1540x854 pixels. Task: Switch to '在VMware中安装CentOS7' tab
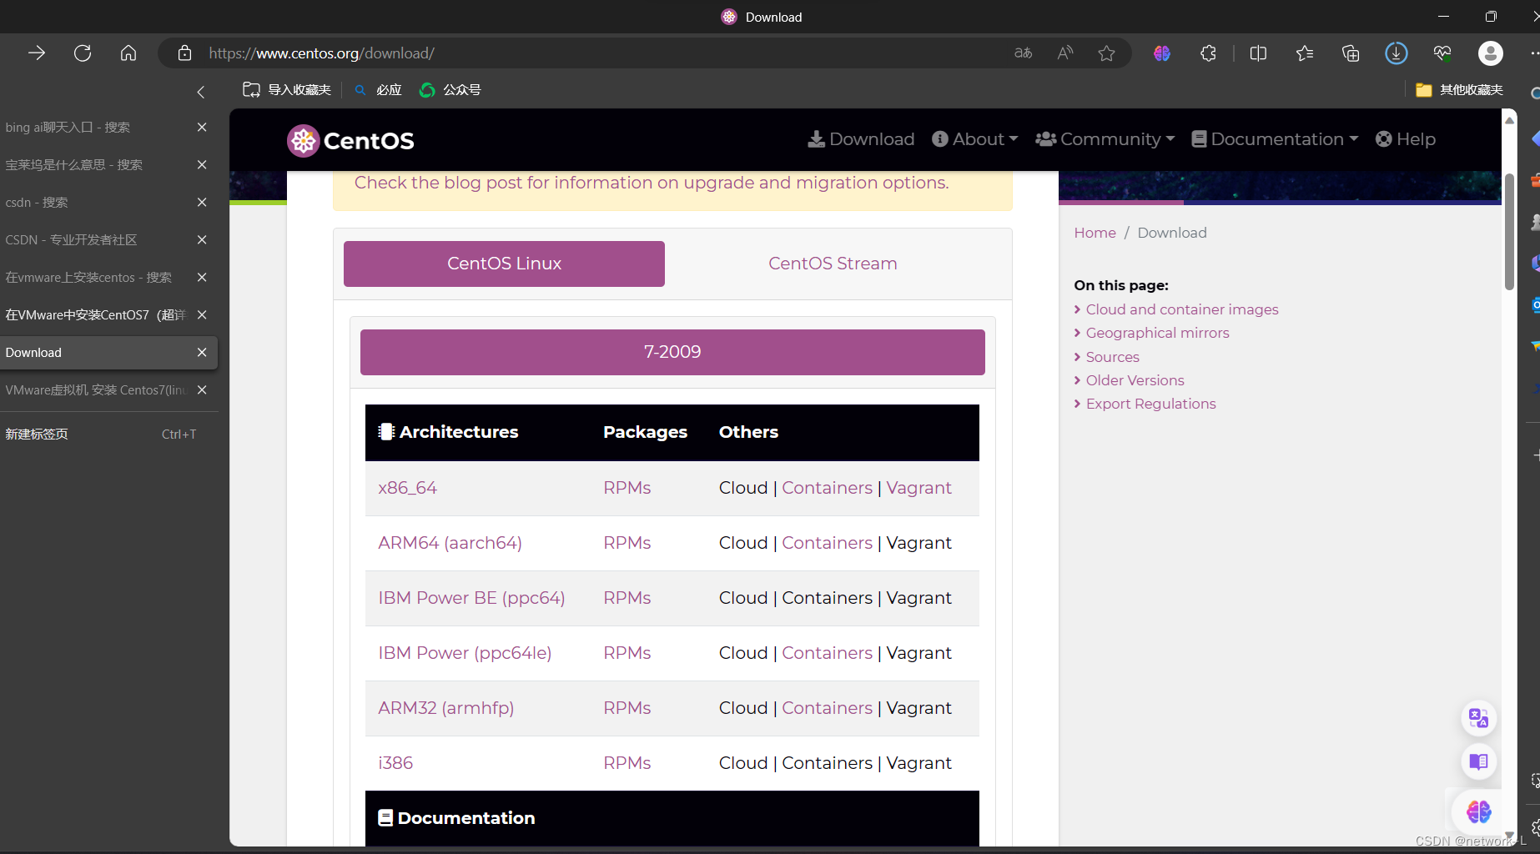(96, 314)
